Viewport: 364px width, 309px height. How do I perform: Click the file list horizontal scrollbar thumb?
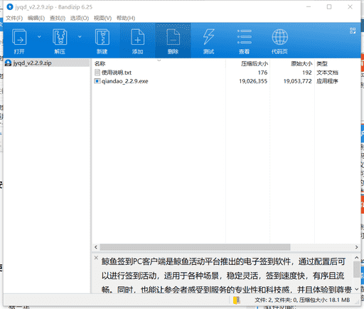pos(195,247)
